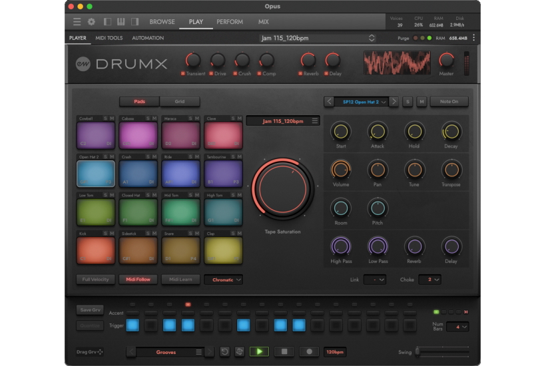The image size is (546, 366).
Task: Open the Jam 115_120bpm instrument selector
Action: click(x=317, y=38)
